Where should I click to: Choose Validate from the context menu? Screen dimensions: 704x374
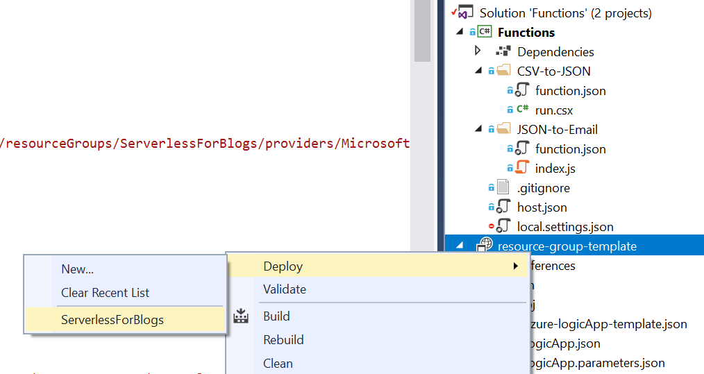pyautogui.click(x=284, y=289)
